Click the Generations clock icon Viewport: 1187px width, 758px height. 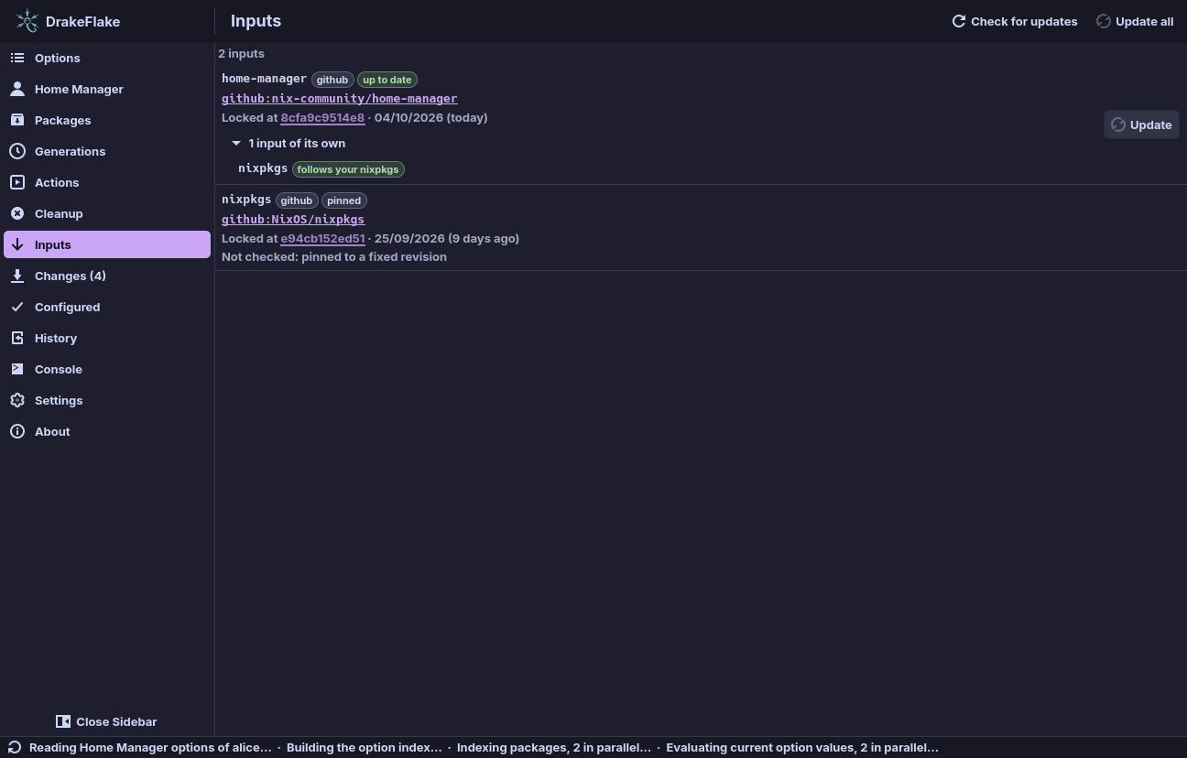[17, 151]
